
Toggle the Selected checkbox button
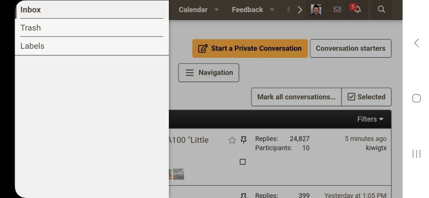[x=366, y=97]
